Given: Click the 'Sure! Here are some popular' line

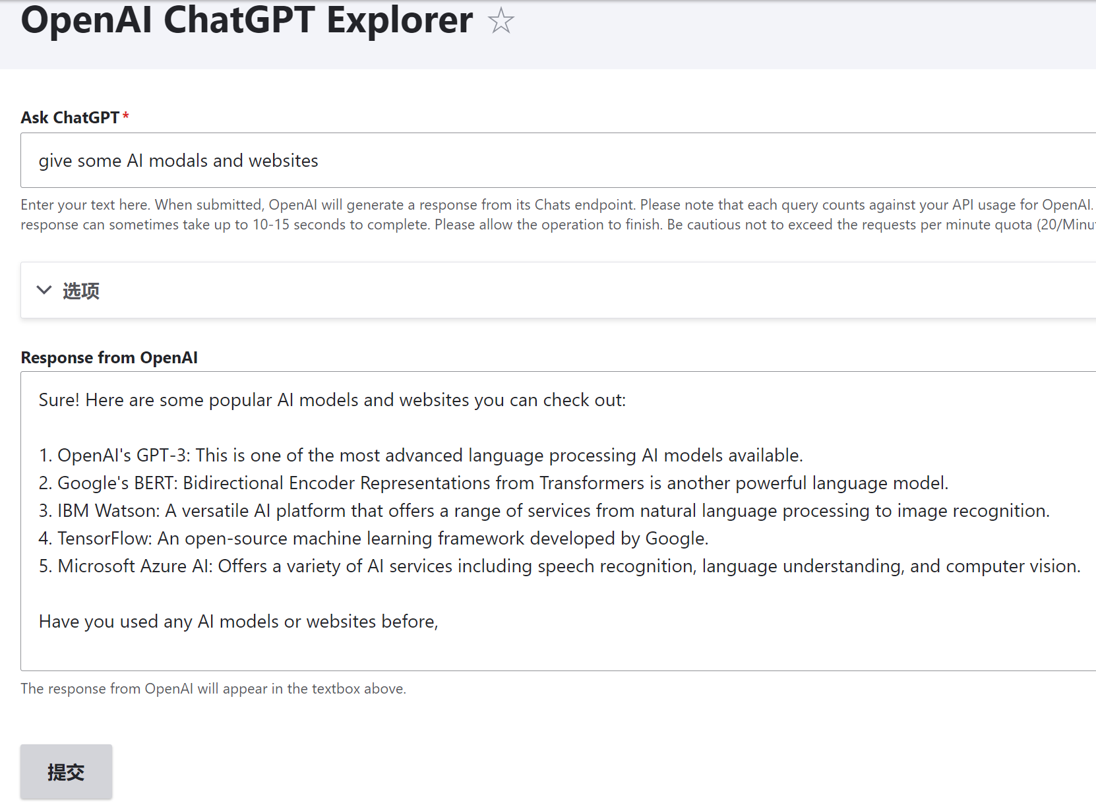Looking at the screenshot, I should coord(332,400).
